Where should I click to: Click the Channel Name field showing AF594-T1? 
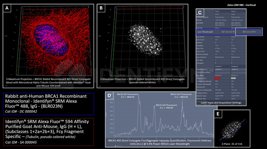pos(222,69)
